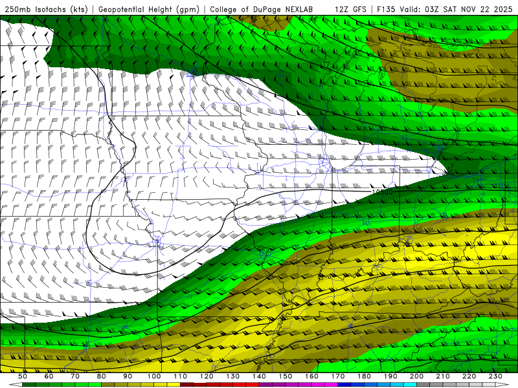This screenshot has width=518, height=388.
Task: Click the '100' colorbar scale value
Action: (x=154, y=376)
